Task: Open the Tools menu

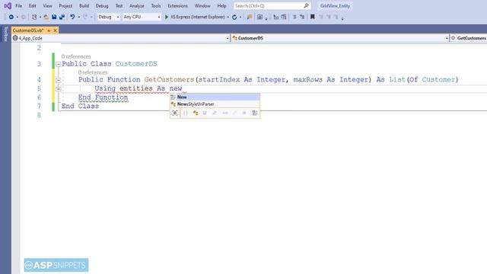Action: point(155,6)
